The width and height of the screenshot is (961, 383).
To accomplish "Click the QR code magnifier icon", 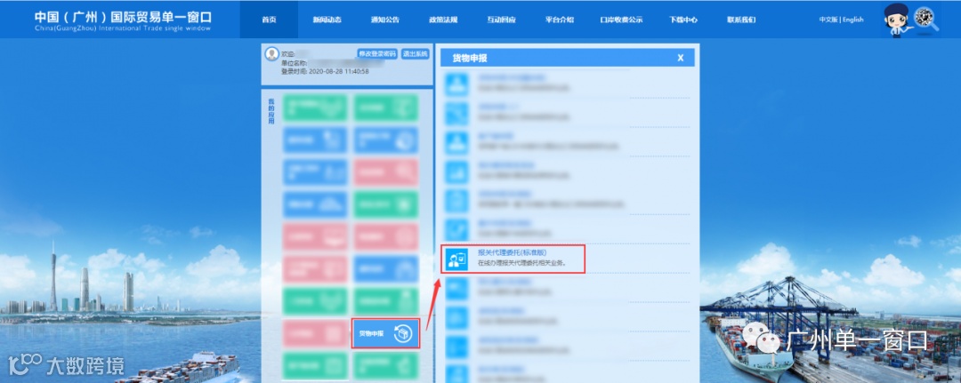I will pyautogui.click(x=926, y=19).
